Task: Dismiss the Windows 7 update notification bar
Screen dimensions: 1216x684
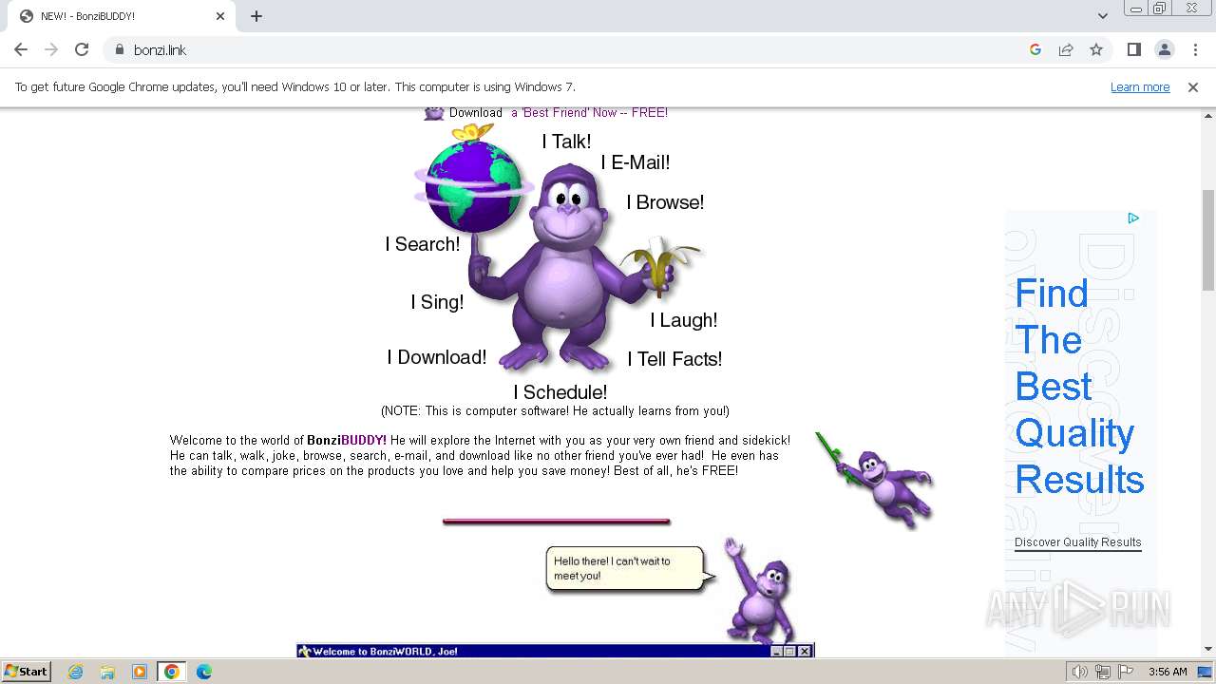Action: (x=1193, y=86)
